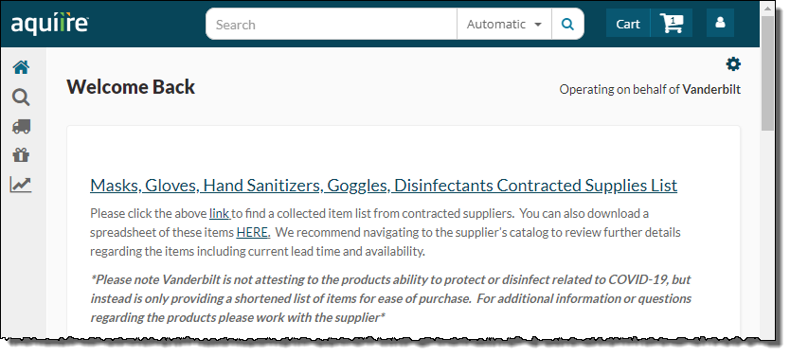Submit search with blue magnifier button
The height and width of the screenshot is (357, 790).
click(567, 24)
